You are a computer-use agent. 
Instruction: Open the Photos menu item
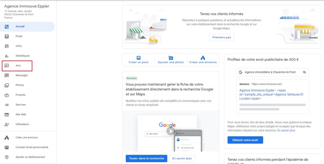coord(27,85)
